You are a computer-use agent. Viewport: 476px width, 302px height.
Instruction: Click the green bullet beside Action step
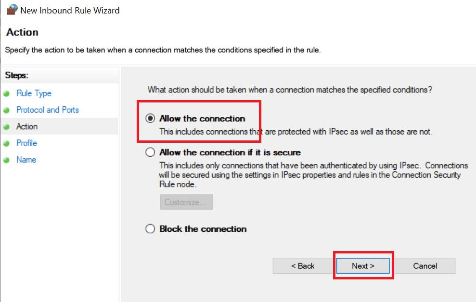click(x=7, y=127)
